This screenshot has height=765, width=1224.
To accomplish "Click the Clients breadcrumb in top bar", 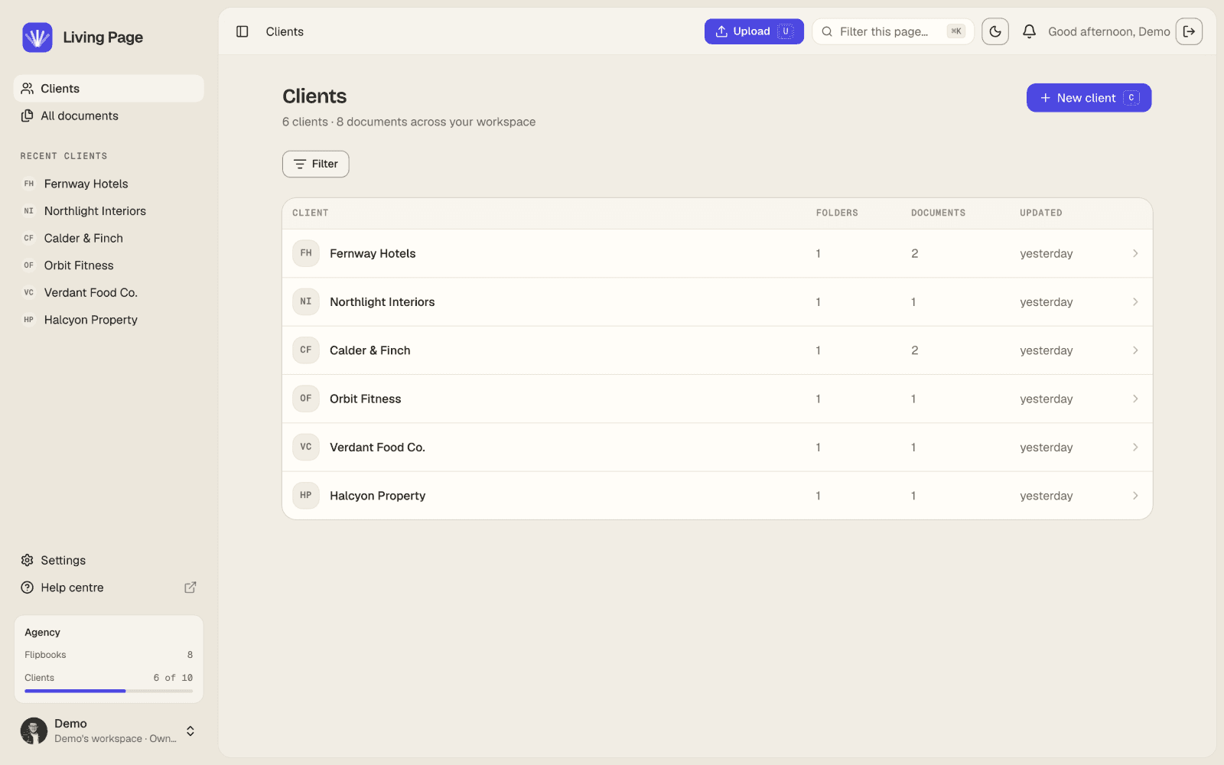I will [x=285, y=31].
